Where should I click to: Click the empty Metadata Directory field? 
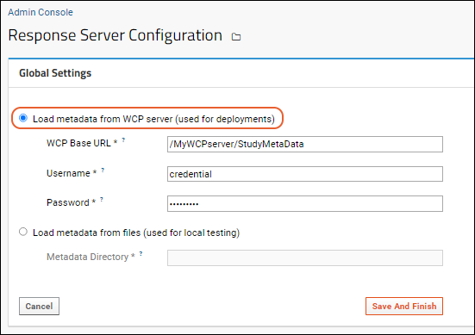coord(305,257)
